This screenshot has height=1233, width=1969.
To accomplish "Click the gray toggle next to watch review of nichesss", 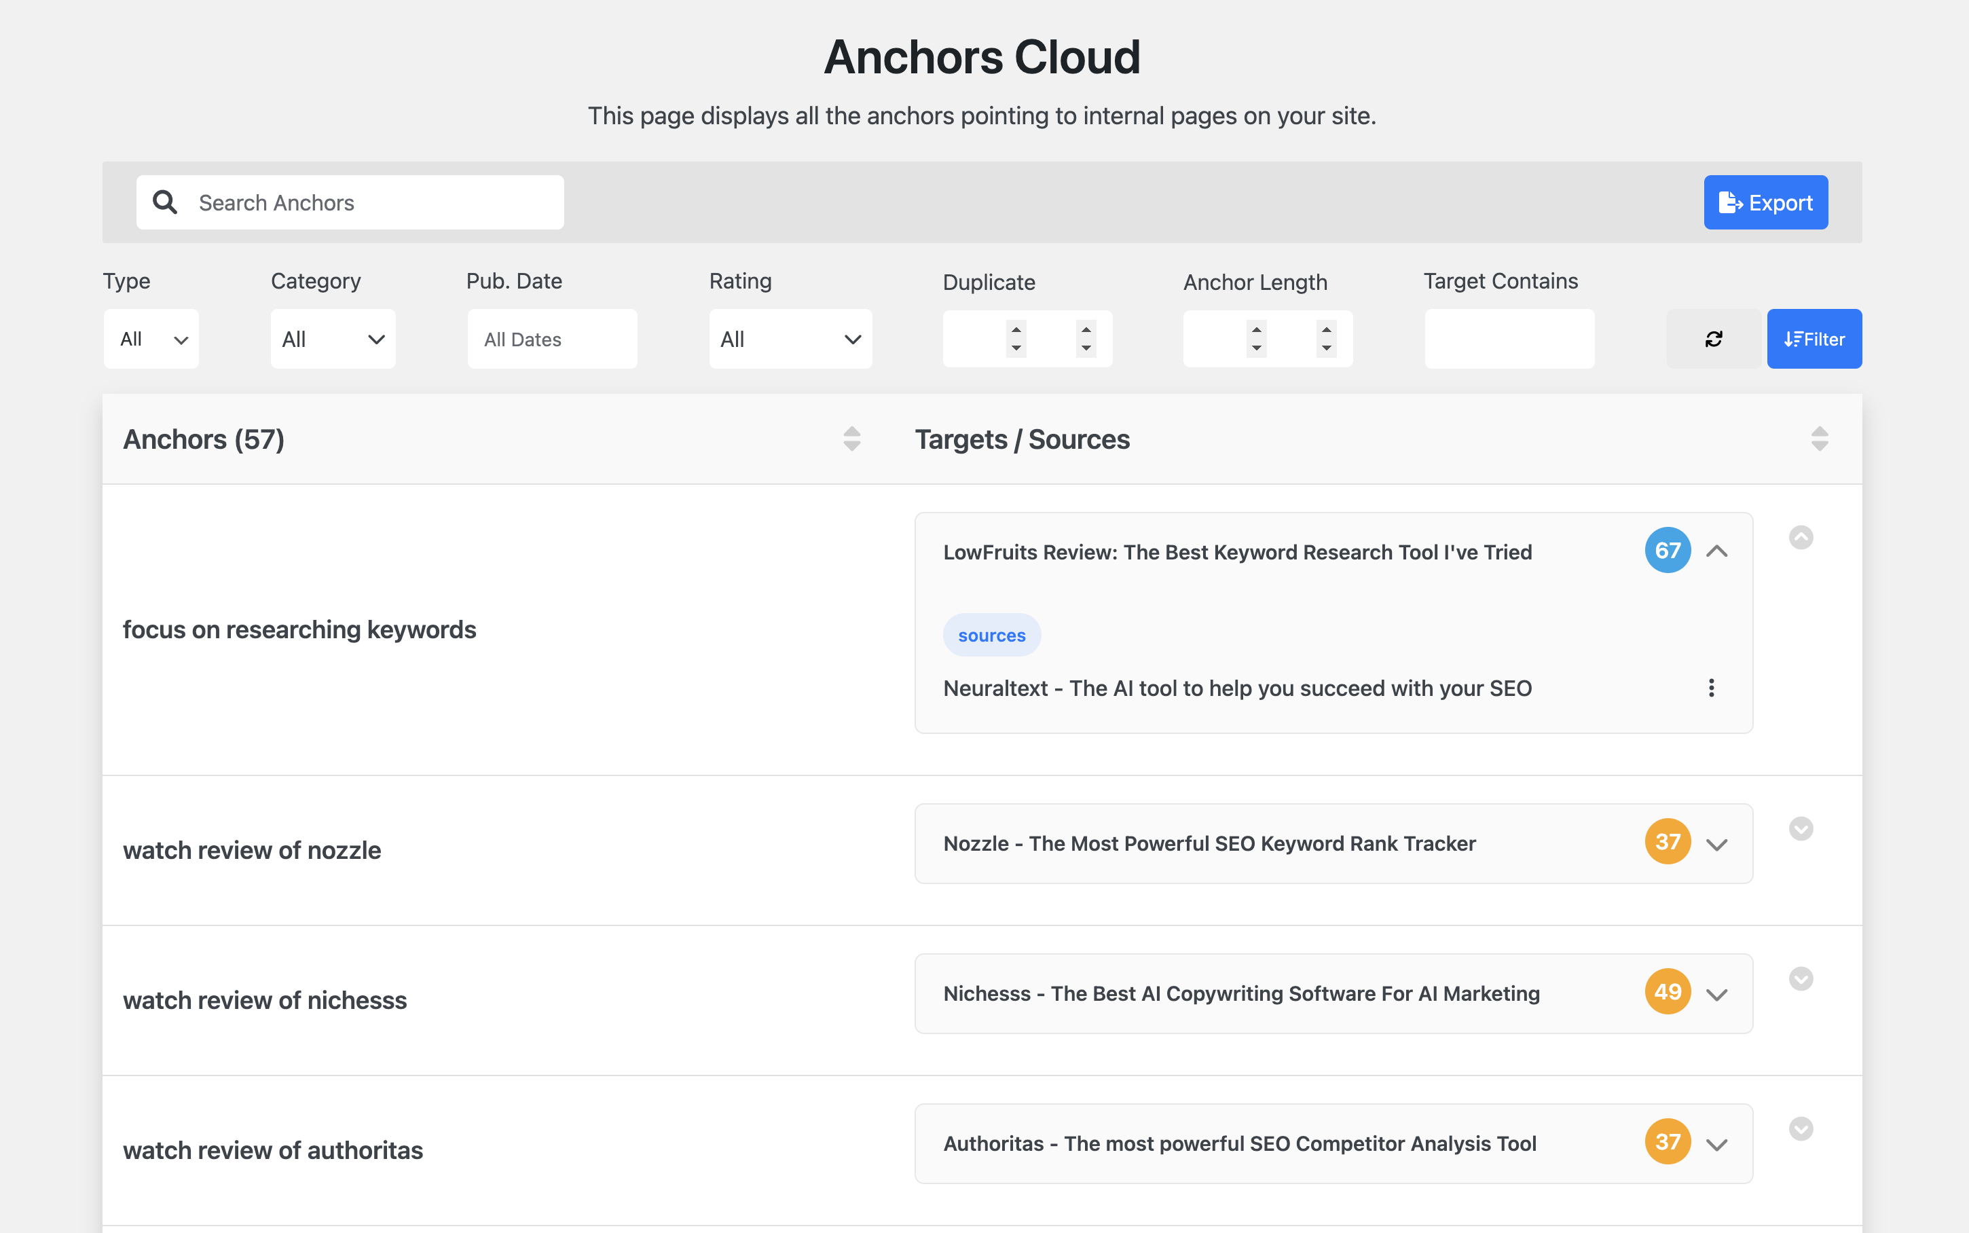I will [x=1800, y=979].
